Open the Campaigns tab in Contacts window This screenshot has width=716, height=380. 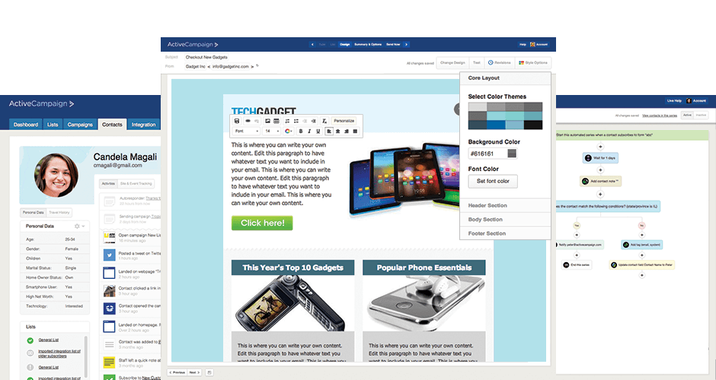pyautogui.click(x=80, y=125)
